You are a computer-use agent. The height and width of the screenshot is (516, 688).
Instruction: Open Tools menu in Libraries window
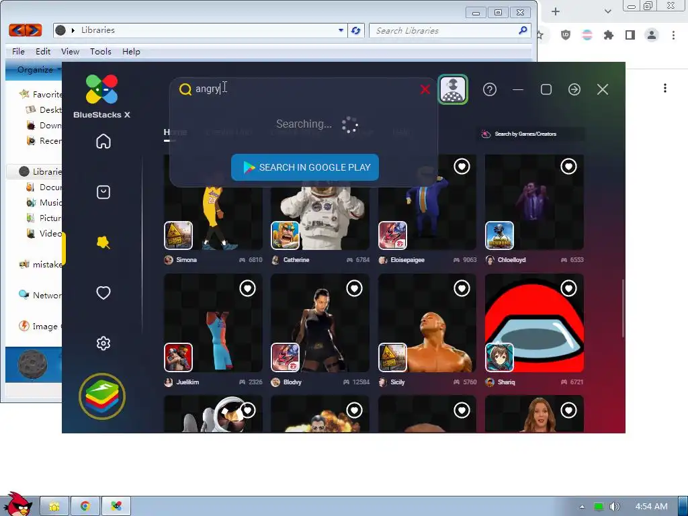[x=101, y=51]
